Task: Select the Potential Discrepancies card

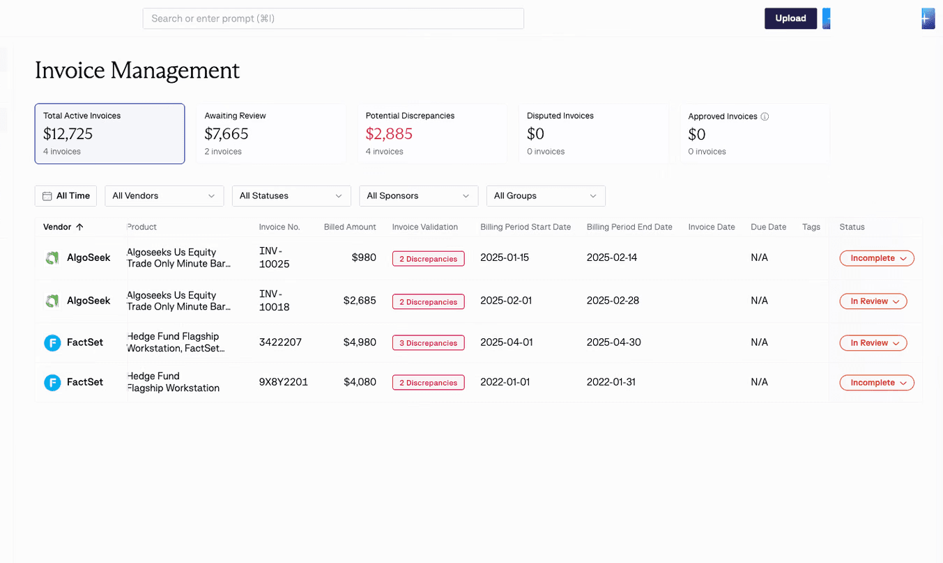Action: pyautogui.click(x=432, y=134)
